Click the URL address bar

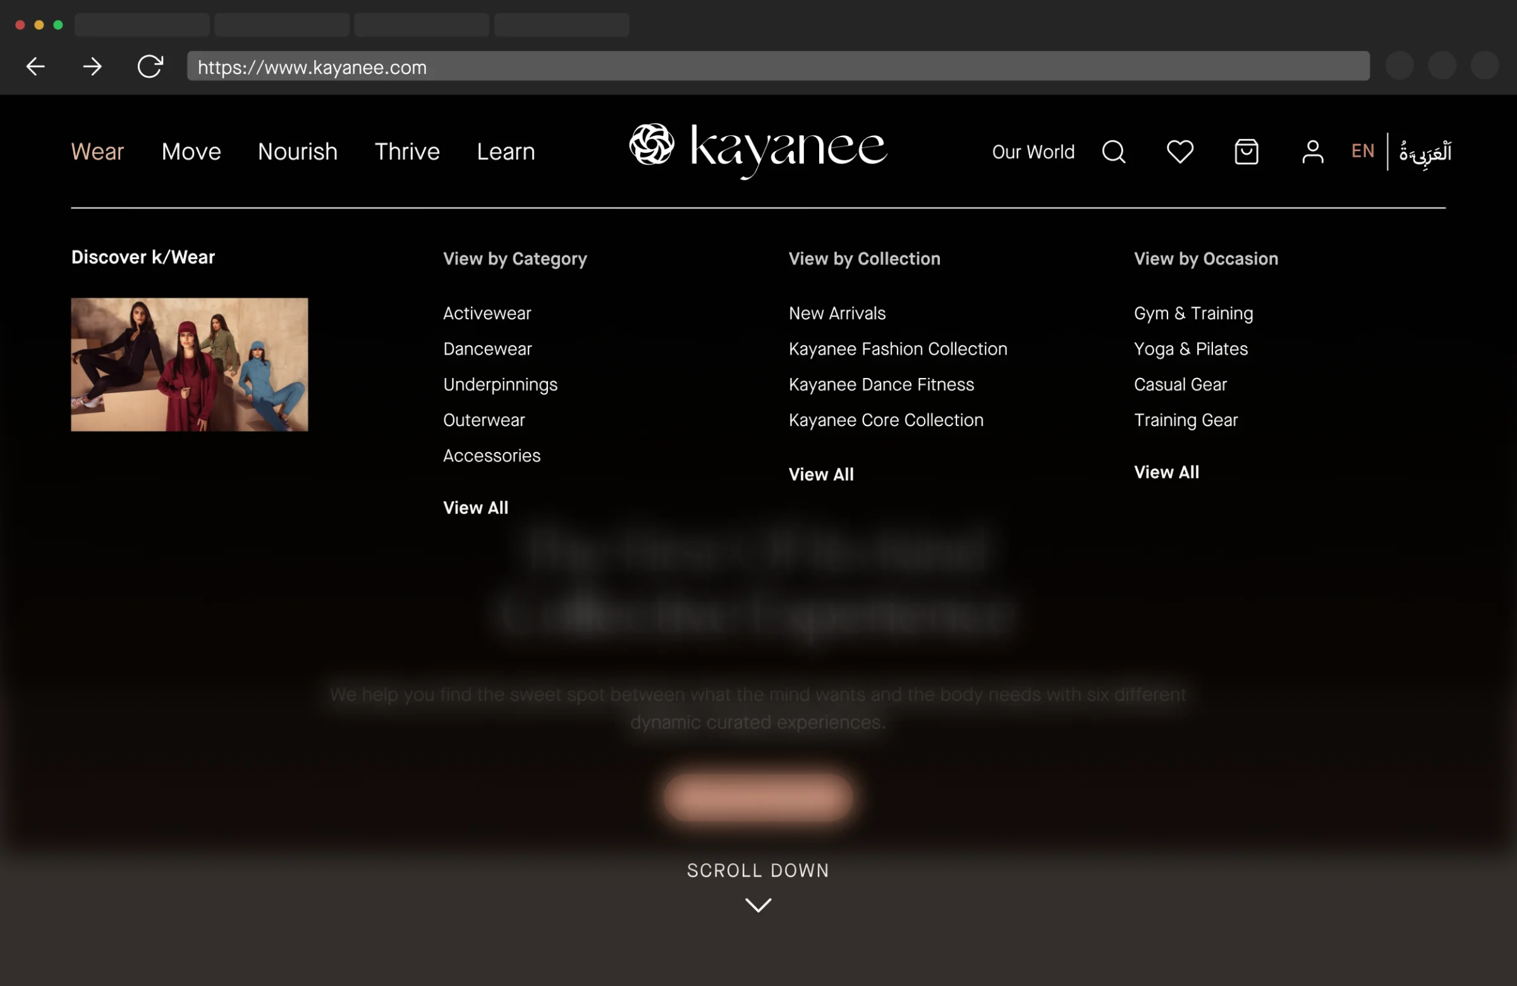point(777,67)
